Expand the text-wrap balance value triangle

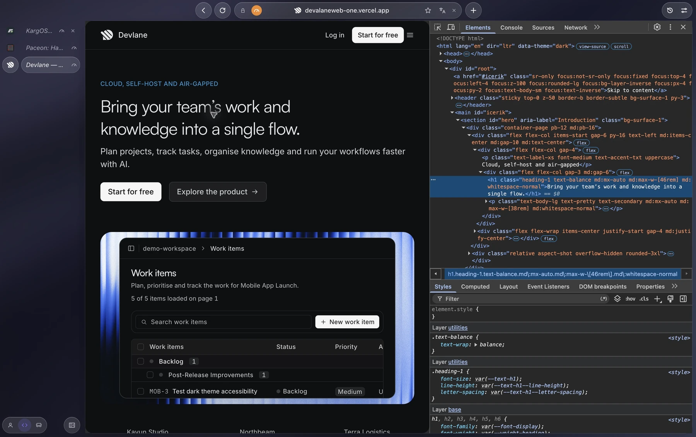476,345
